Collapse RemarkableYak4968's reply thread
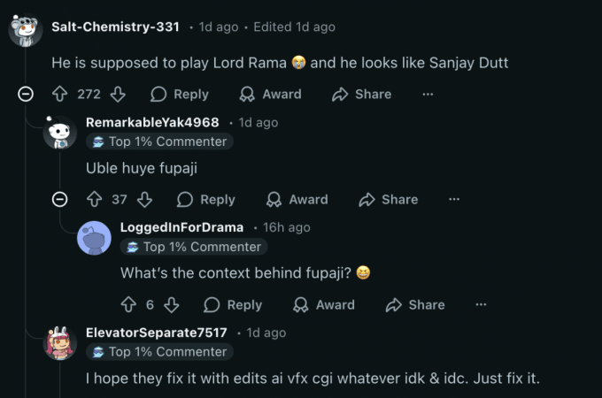 coord(60,200)
